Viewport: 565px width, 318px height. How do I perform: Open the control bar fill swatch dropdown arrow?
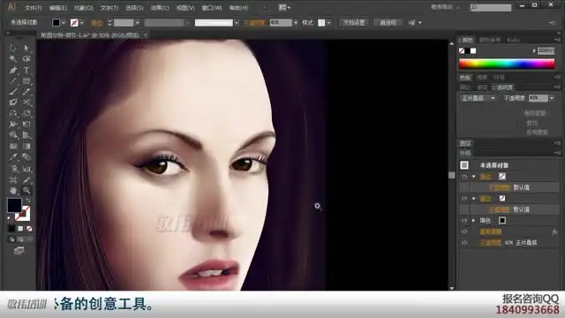(x=64, y=23)
